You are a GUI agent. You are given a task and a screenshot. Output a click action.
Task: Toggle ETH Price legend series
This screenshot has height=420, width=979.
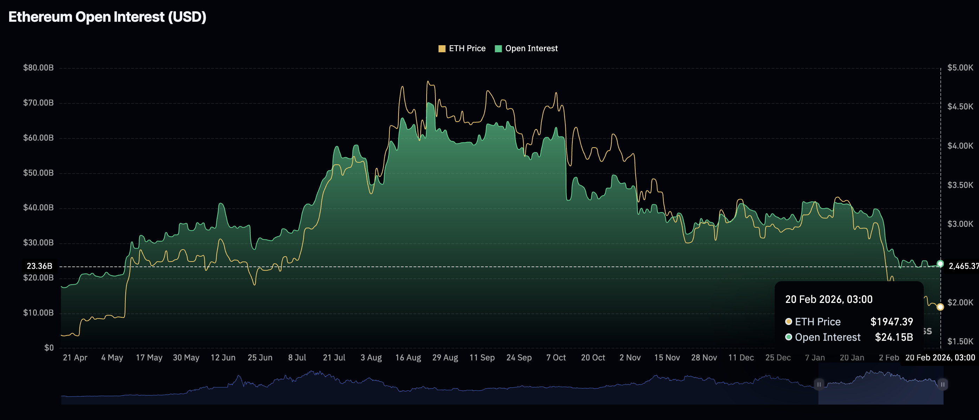tap(467, 49)
